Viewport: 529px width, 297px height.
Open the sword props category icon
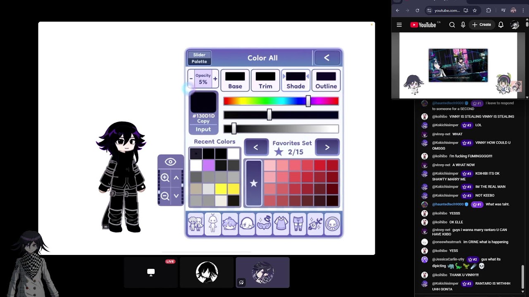[x=315, y=224]
